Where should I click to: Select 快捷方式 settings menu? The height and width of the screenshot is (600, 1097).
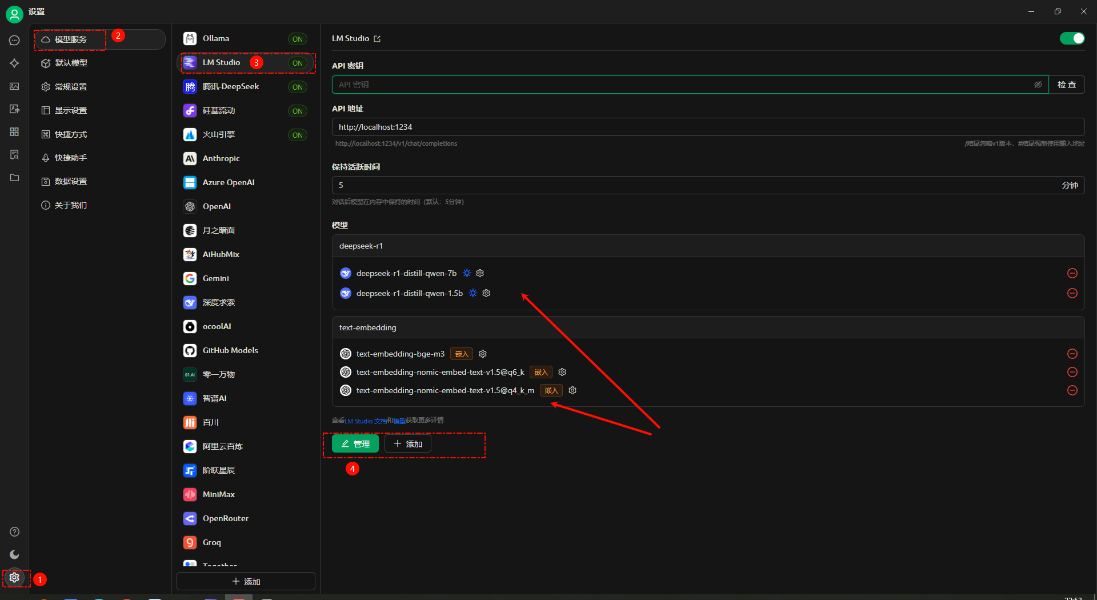tap(100, 134)
